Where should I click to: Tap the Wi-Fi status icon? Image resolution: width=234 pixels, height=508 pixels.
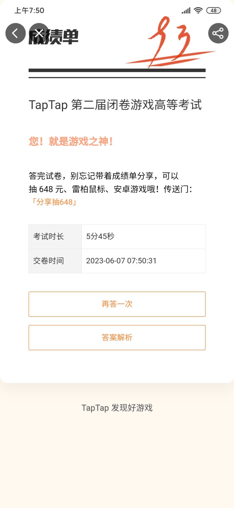[198, 10]
